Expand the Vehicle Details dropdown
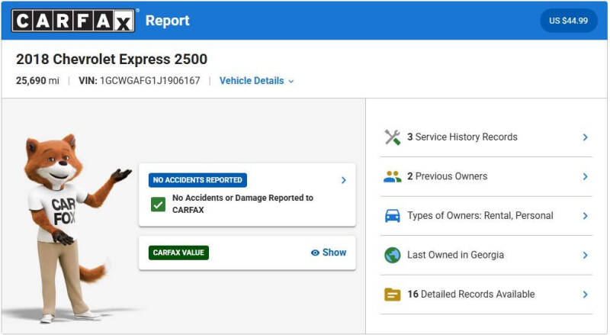 click(257, 81)
